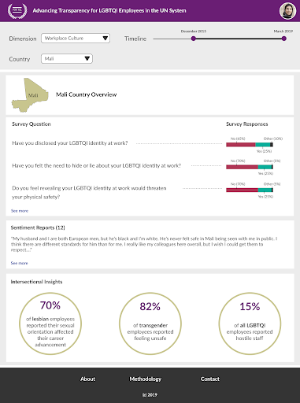Click the Mali map illustration
This screenshot has width=300, height=403.
pyautogui.click(x=30, y=95)
